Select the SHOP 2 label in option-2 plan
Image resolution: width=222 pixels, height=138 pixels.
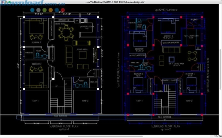pyautogui.click(x=189, y=101)
